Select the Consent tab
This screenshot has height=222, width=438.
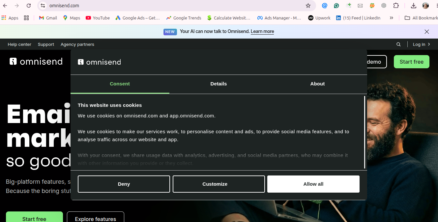[x=120, y=84]
